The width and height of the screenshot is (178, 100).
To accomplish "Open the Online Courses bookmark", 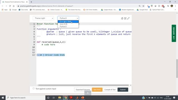I will pos(55,10).
